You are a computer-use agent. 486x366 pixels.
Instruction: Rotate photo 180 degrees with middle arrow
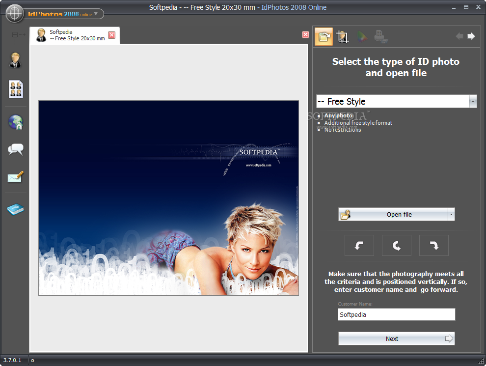[x=397, y=245]
